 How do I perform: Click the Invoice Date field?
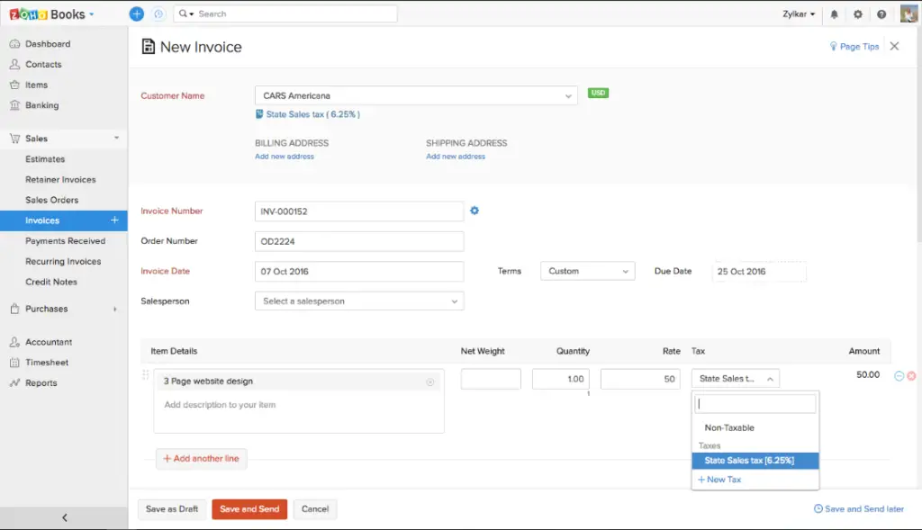pos(358,271)
